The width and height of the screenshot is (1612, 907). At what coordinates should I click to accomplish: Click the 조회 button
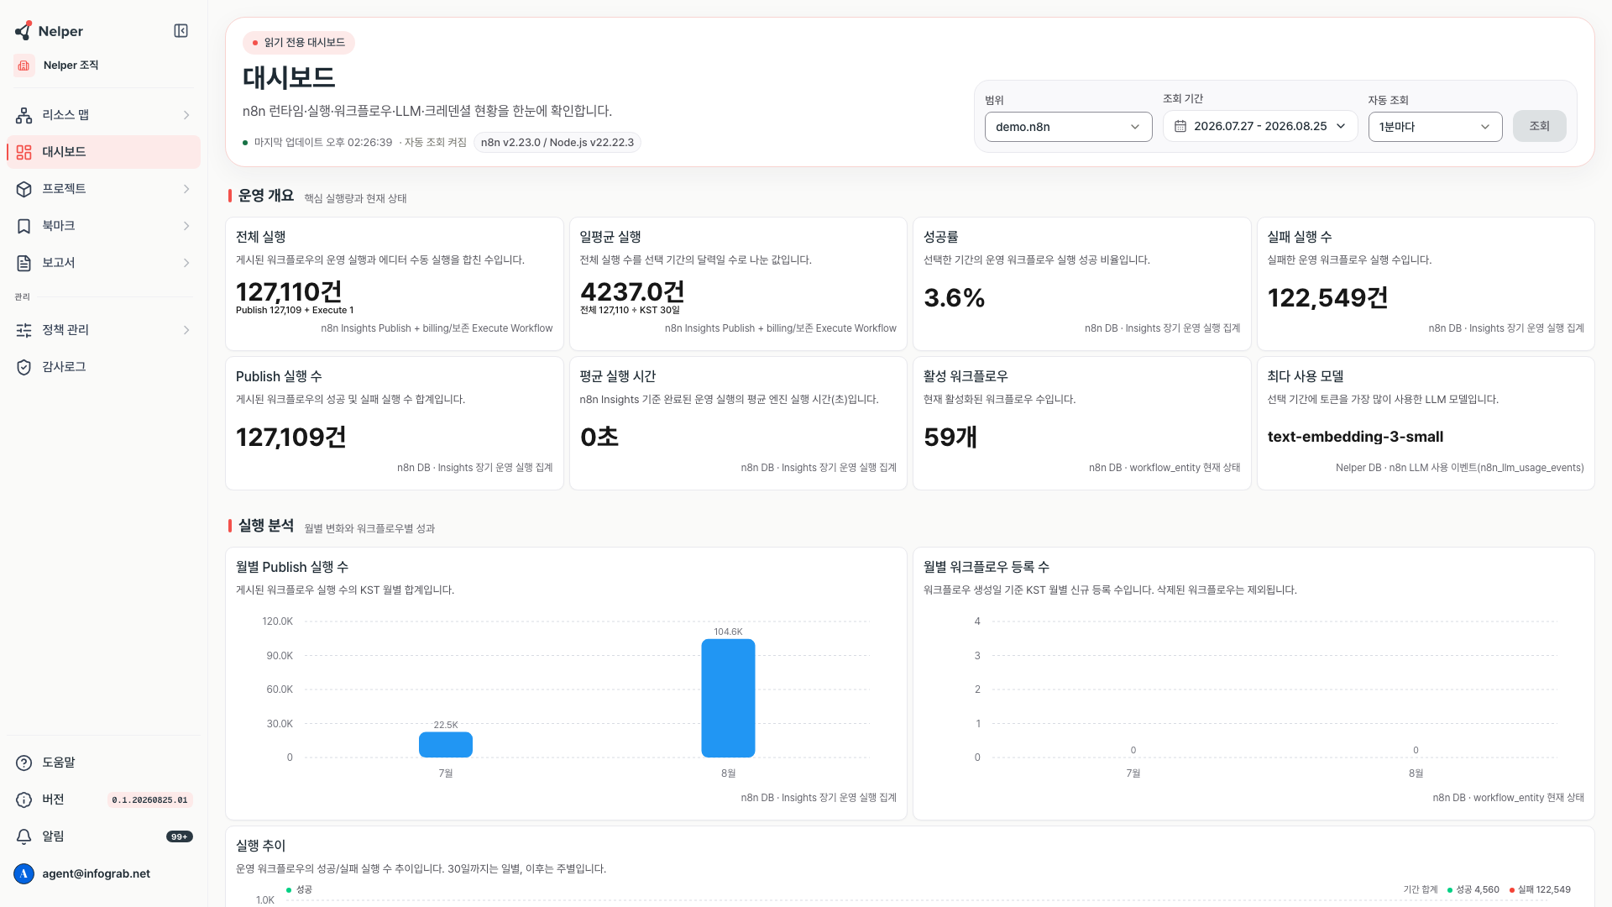[x=1539, y=126]
